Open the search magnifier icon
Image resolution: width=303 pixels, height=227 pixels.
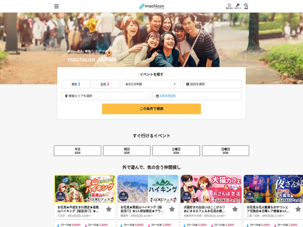[x=246, y=6]
